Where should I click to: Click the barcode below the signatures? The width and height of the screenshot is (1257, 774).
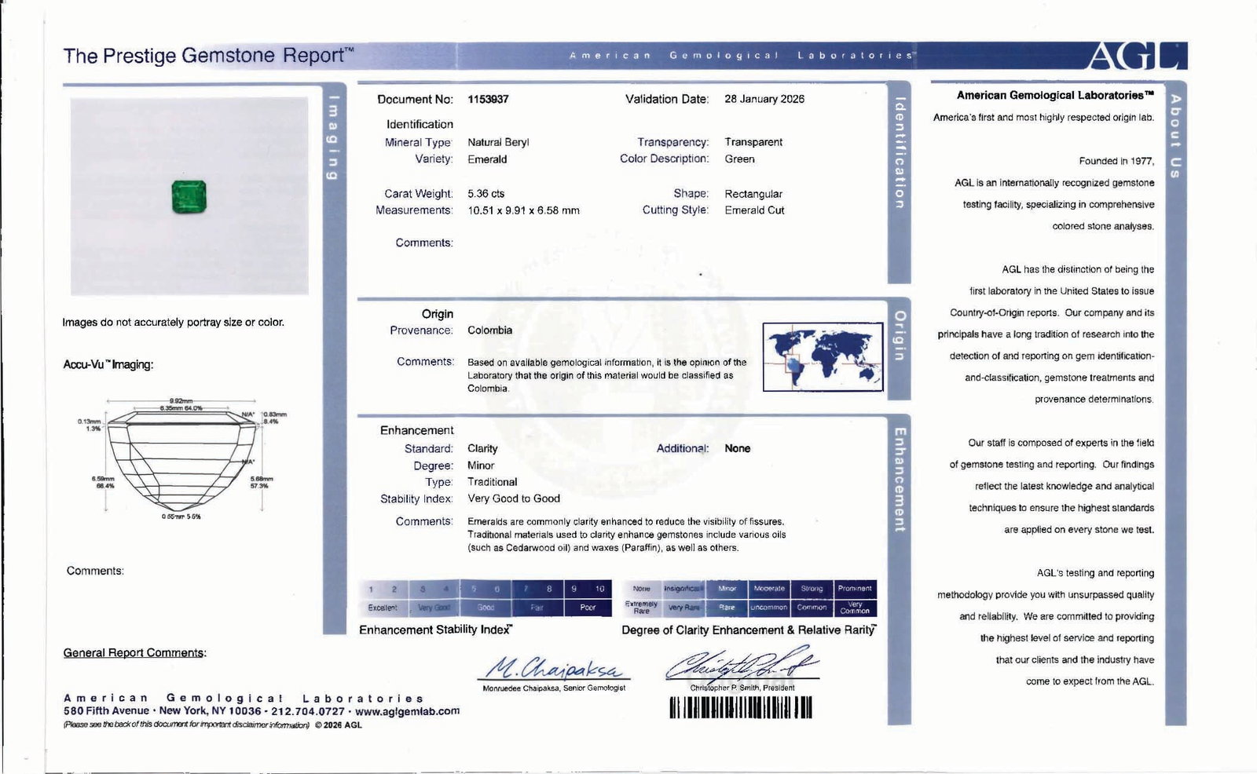point(740,708)
